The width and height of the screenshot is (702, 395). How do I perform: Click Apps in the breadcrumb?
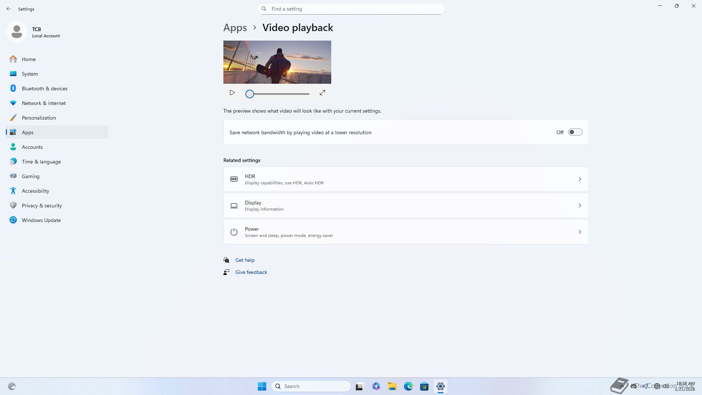(x=235, y=28)
